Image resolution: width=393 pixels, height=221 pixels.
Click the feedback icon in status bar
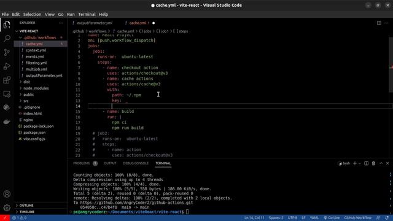coord(378,218)
